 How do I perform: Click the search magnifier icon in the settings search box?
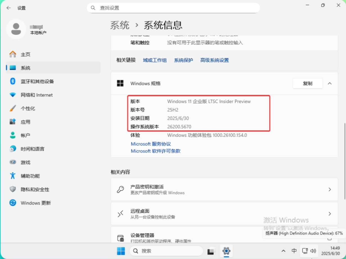pos(93,8)
